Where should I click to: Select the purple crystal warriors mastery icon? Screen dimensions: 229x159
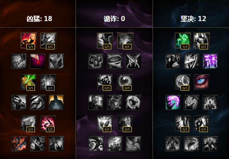210,61
